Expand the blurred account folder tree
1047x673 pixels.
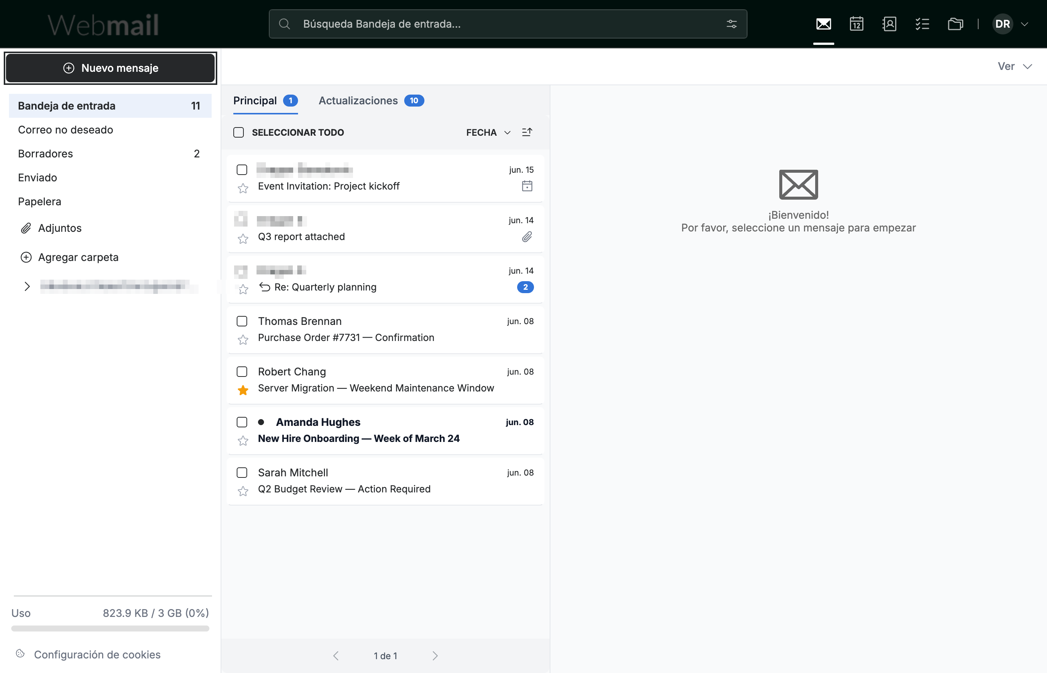[27, 286]
